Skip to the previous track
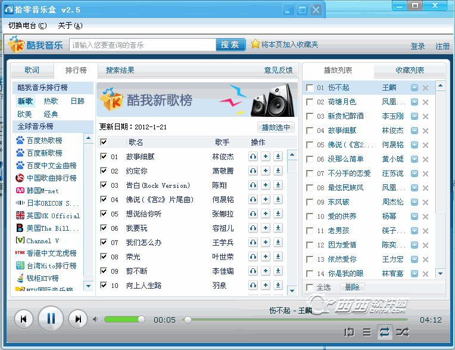The image size is (455, 350). 24,319
